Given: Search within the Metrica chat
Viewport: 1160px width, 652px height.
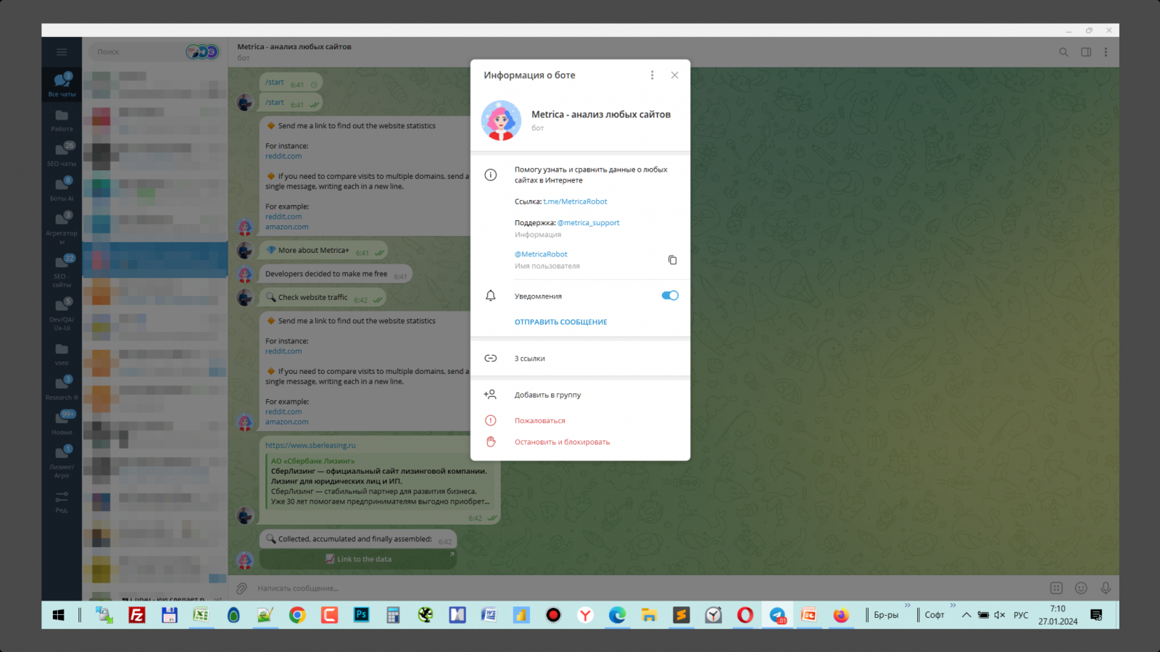Looking at the screenshot, I should 1064,52.
